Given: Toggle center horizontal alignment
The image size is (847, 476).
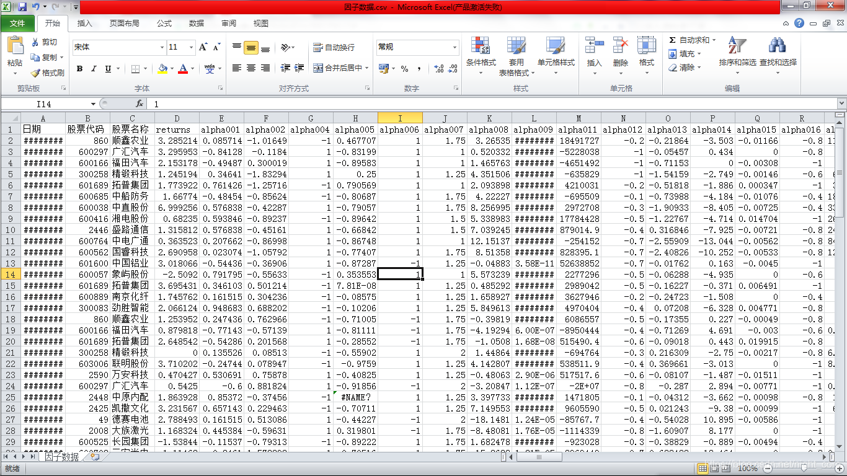Looking at the screenshot, I should pyautogui.click(x=251, y=68).
